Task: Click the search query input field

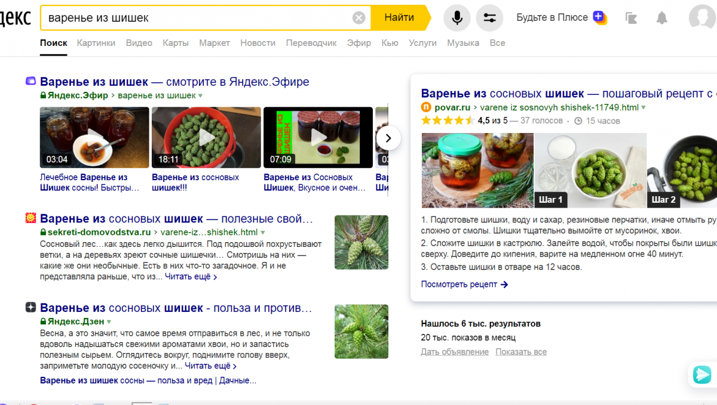Action: point(197,18)
